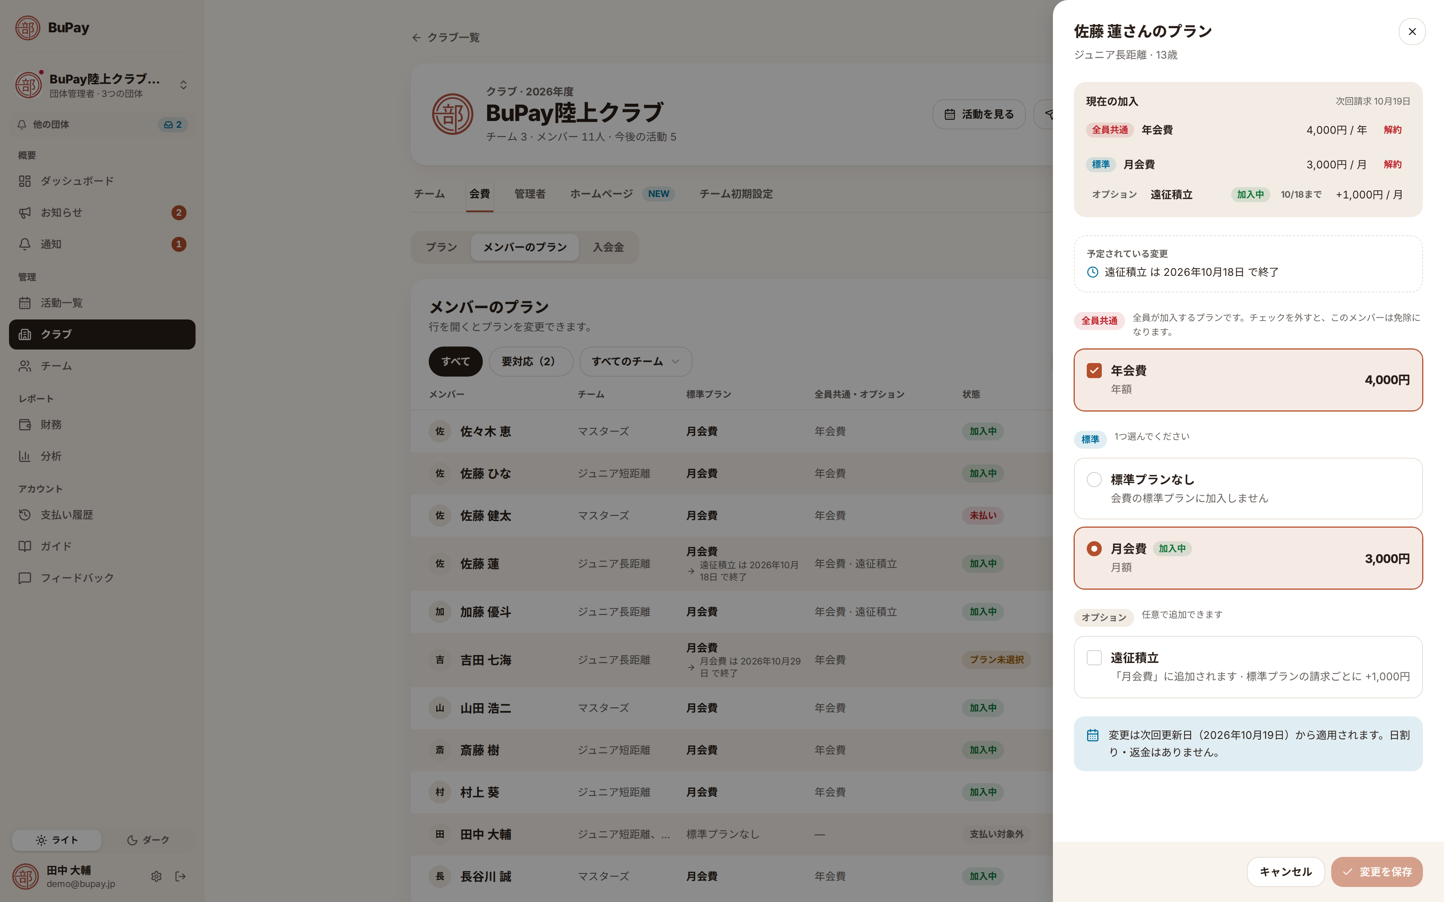Image resolution: width=1444 pixels, height=902 pixels.
Task: Click the 未払い status badge
Action: click(x=982, y=515)
